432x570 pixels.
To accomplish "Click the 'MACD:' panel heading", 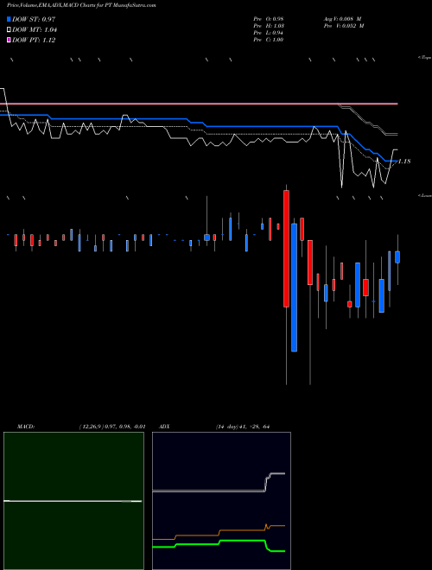I will pos(26,427).
